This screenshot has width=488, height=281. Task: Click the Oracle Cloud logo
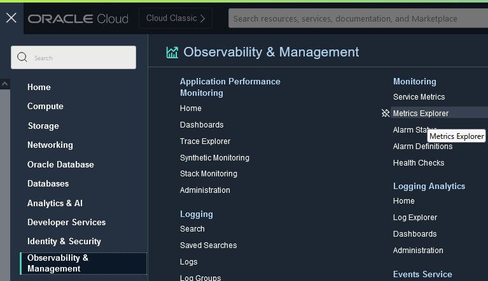click(78, 19)
